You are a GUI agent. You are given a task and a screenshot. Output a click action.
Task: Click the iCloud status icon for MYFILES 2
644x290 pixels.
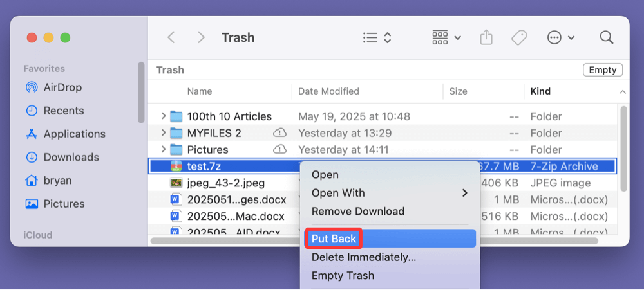coord(279,133)
